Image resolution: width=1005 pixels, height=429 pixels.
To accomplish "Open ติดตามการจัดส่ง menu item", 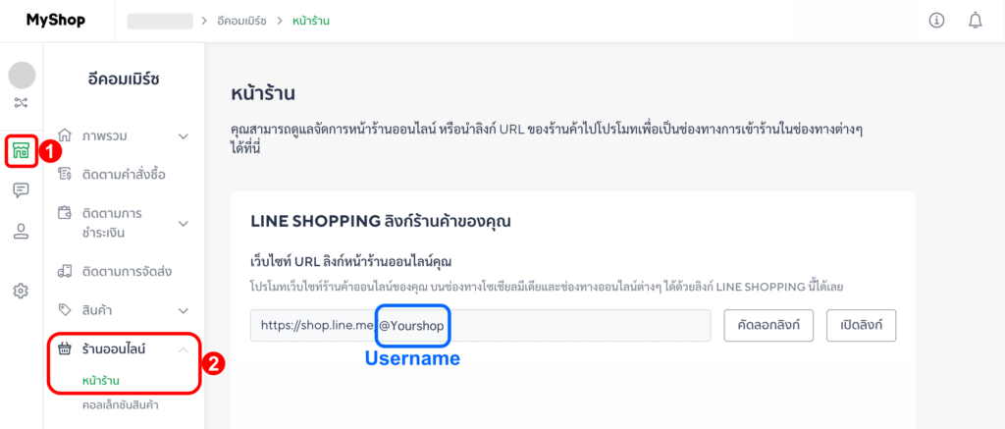I will click(128, 271).
